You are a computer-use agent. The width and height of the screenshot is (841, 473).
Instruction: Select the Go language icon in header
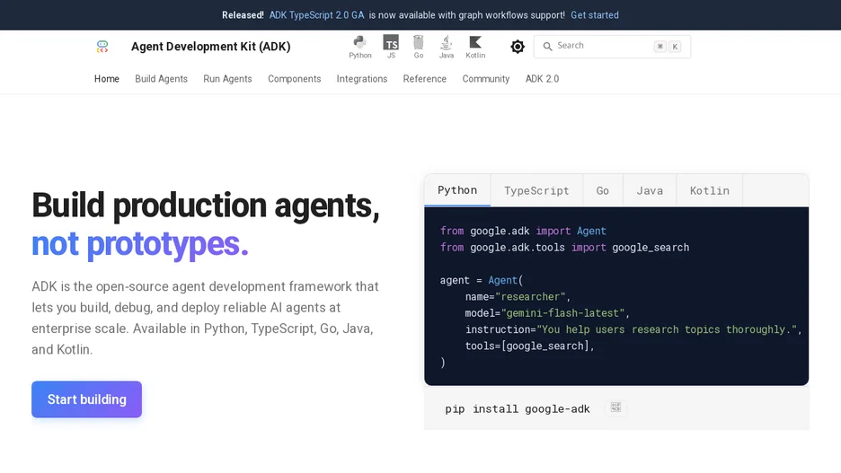[419, 47]
